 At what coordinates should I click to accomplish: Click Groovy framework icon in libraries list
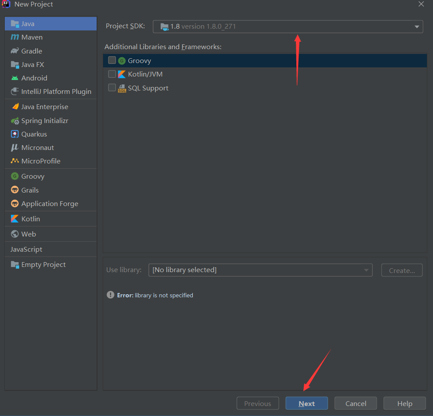tap(122, 61)
